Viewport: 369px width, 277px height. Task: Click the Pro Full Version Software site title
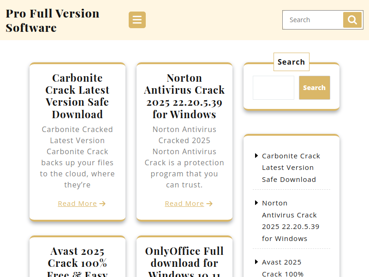click(x=52, y=20)
